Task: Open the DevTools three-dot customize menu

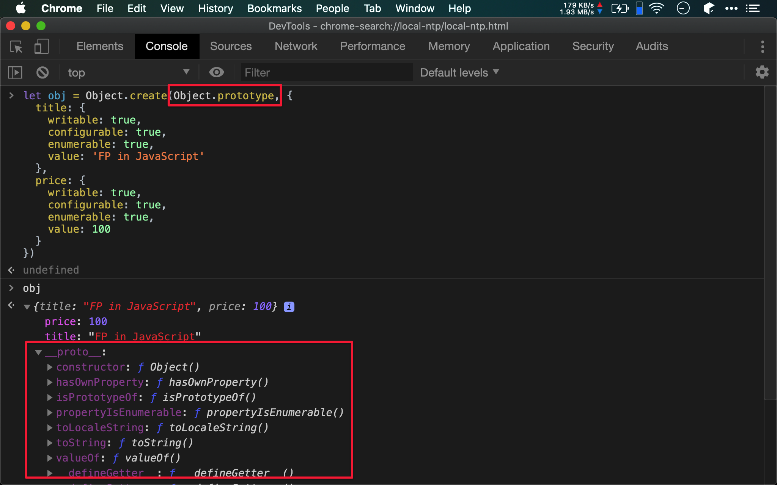Action: (762, 47)
